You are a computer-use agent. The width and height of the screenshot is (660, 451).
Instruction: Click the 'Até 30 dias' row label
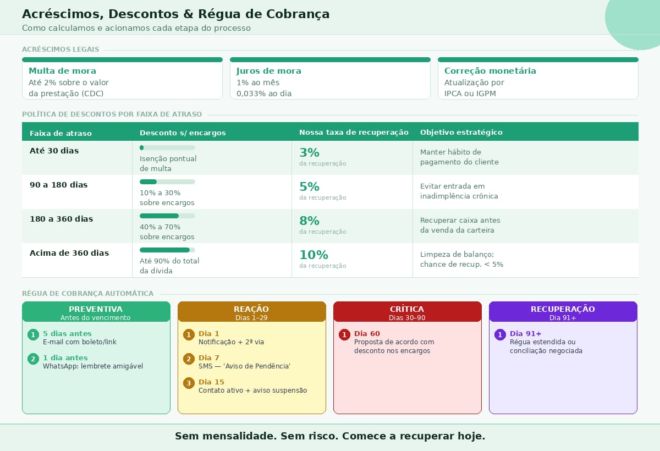click(x=54, y=151)
